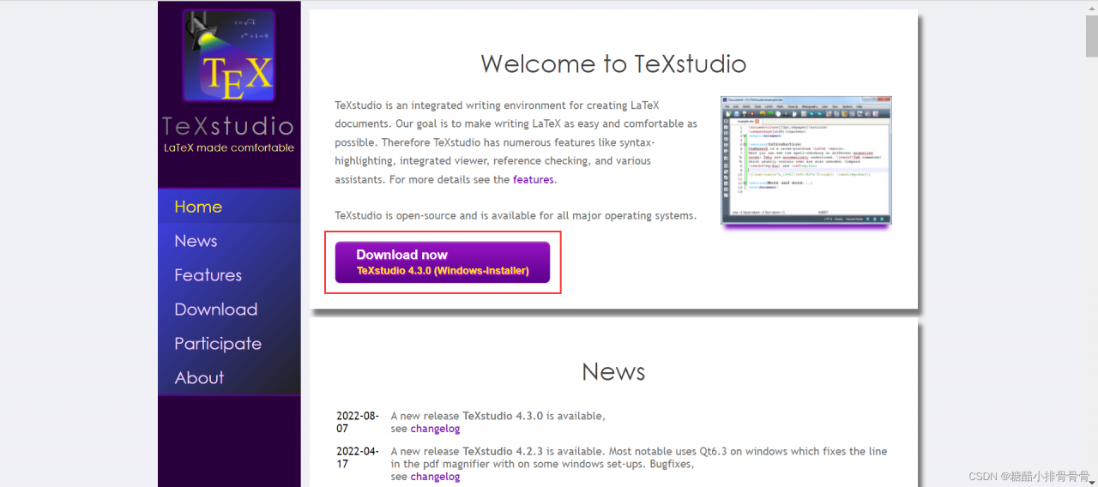This screenshot has width=1098, height=487.
Task: Open the TeXstudio editor screenshot thumbnail
Action: coord(806,160)
